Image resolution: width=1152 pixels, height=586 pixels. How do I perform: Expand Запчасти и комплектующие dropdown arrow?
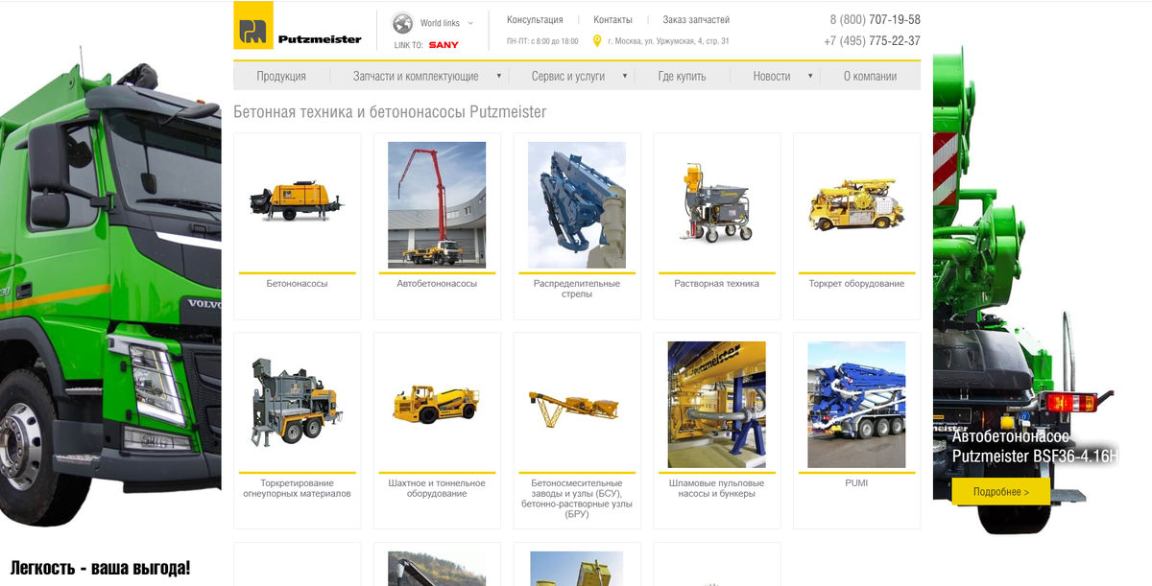pos(499,76)
